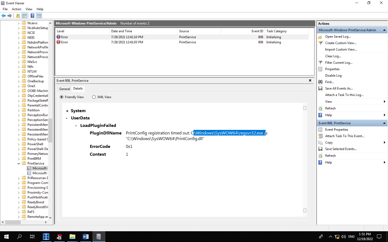Click the Open Saved Log folder icon
Image resolution: width=388 pixels, height=242 pixels.
coord(320,37)
